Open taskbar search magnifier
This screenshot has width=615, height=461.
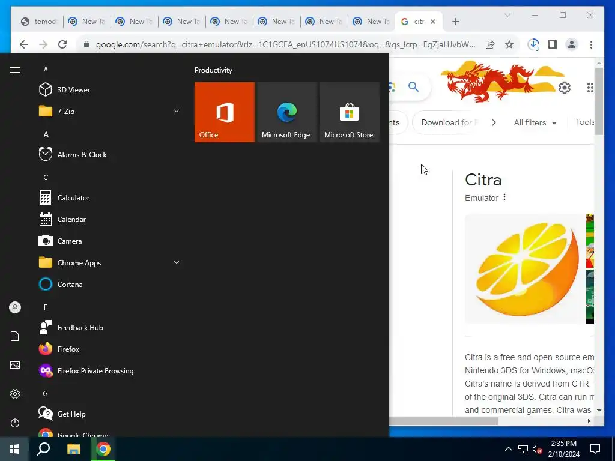[43, 449]
